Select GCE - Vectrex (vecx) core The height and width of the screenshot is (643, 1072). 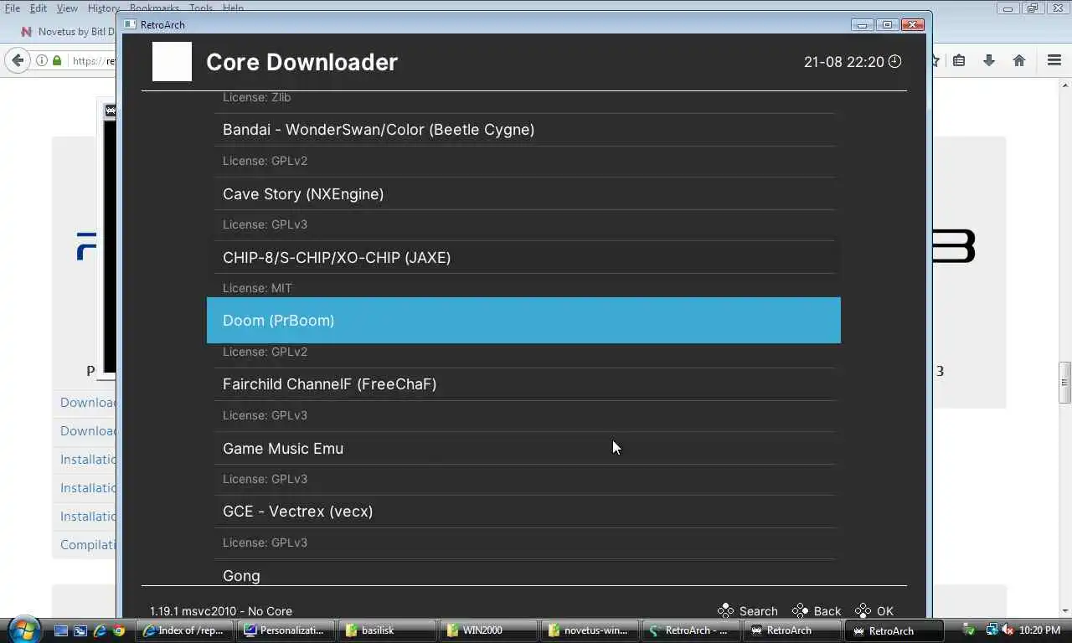[523, 512]
